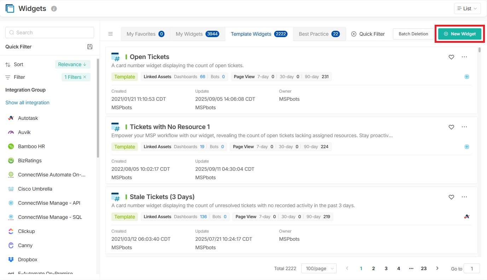The image size is (487, 280).
Task: Open the List view dropdown
Action: (467, 8)
